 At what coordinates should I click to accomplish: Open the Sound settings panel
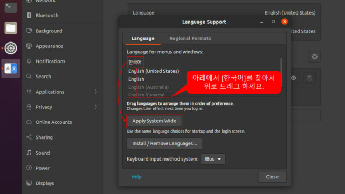(x=63, y=153)
